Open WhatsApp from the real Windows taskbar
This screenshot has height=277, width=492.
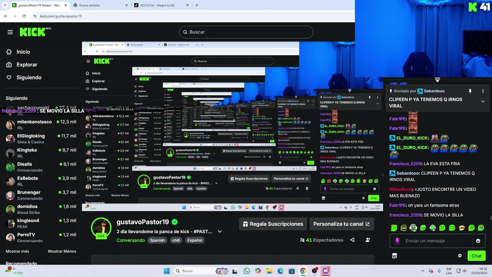coord(246,271)
